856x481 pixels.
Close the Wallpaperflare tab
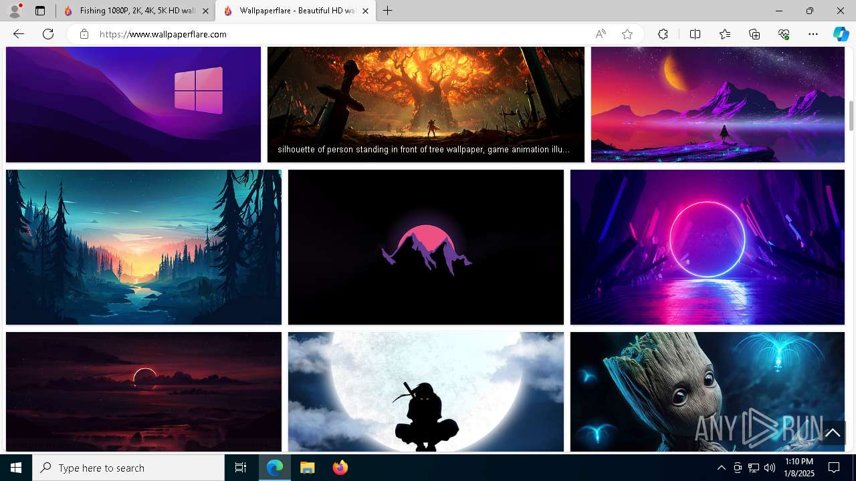(x=365, y=11)
